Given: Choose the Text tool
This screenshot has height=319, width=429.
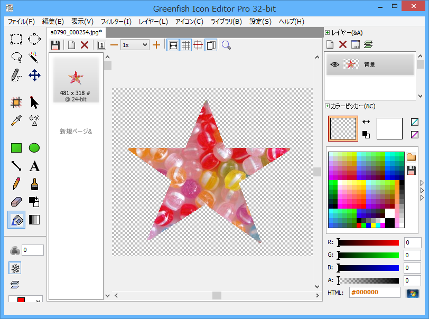Looking at the screenshot, I should pyautogui.click(x=34, y=166).
